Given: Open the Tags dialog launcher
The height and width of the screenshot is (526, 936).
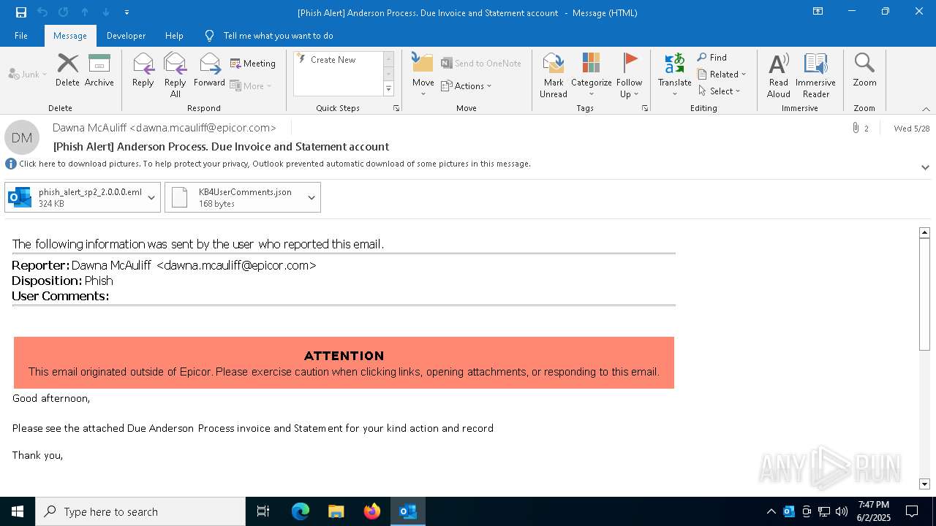Looking at the screenshot, I should pos(645,108).
